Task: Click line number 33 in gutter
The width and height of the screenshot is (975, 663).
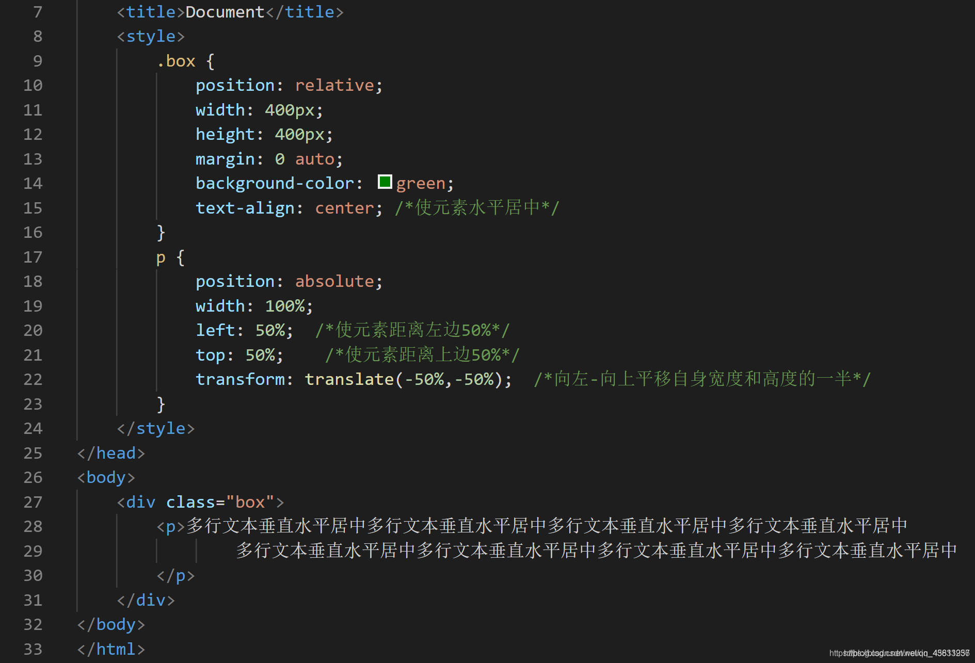Action: 33,649
